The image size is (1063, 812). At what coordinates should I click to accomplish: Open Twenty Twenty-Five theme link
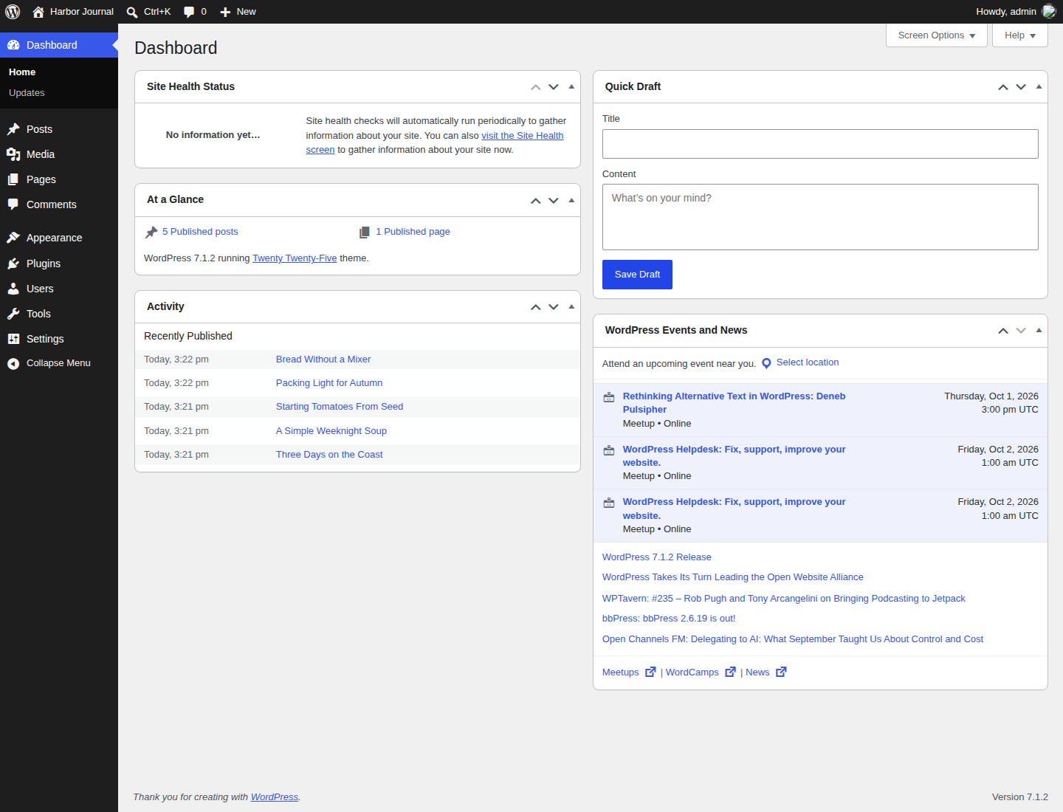(x=295, y=258)
